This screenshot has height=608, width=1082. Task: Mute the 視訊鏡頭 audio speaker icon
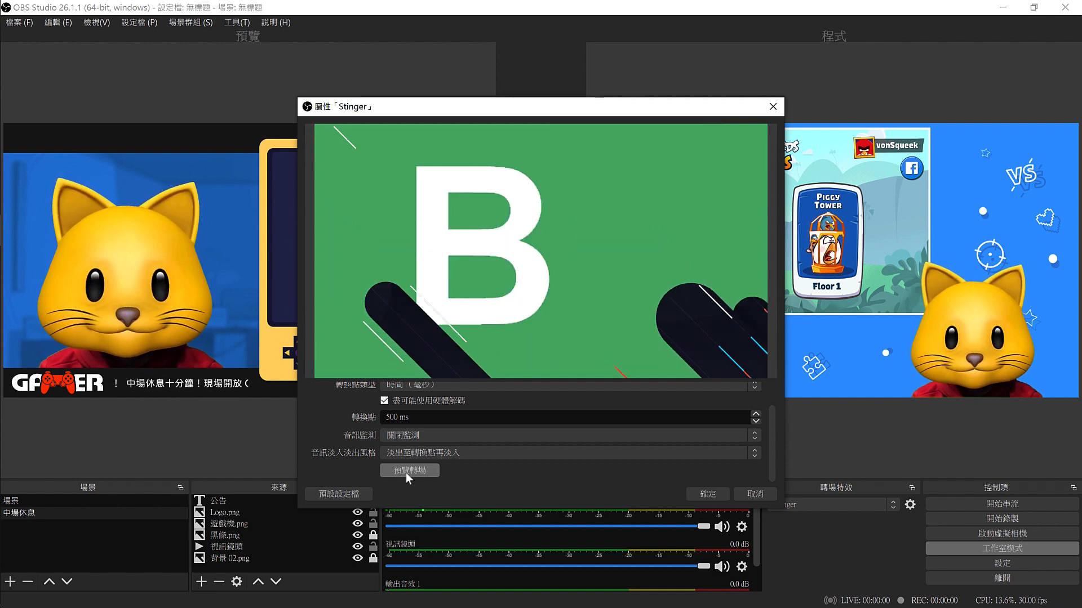pos(721,566)
